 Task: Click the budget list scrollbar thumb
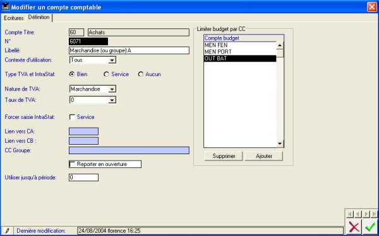pyautogui.click(x=280, y=53)
